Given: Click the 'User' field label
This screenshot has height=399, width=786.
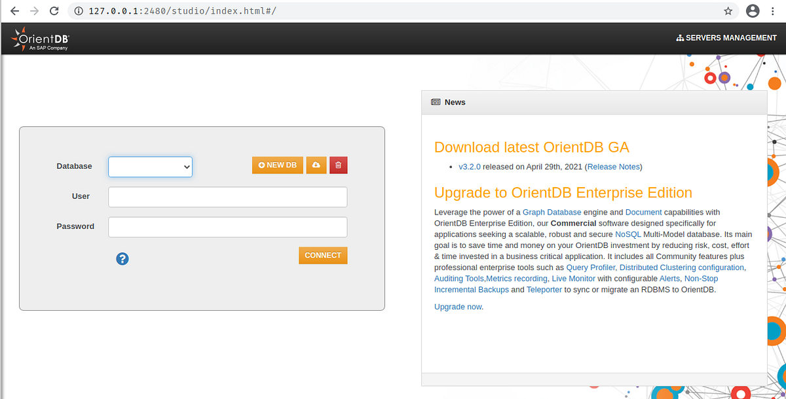Looking at the screenshot, I should pyautogui.click(x=81, y=196).
